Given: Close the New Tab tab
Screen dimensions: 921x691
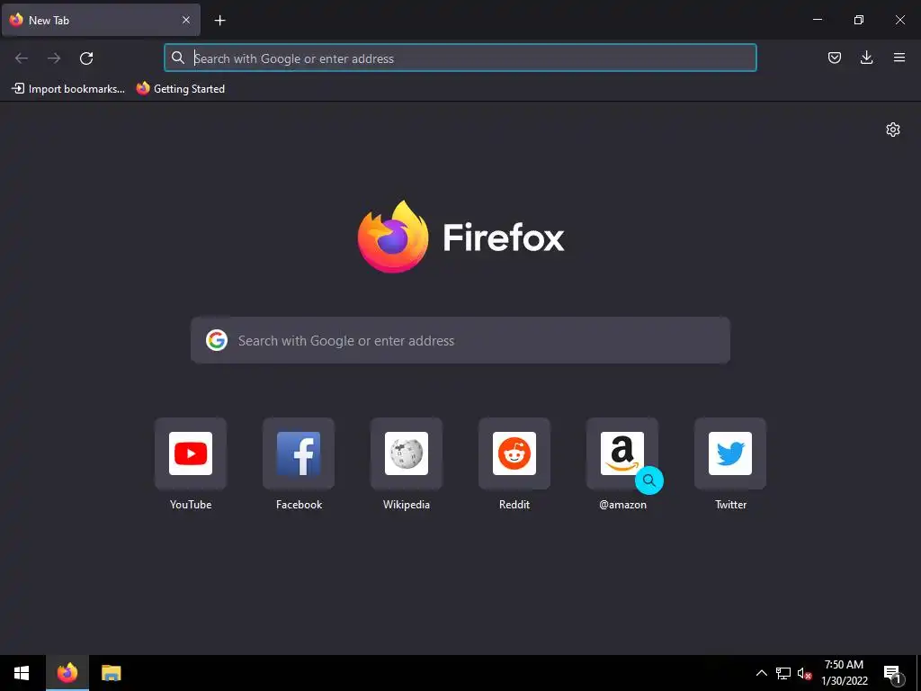Looking at the screenshot, I should [185, 20].
